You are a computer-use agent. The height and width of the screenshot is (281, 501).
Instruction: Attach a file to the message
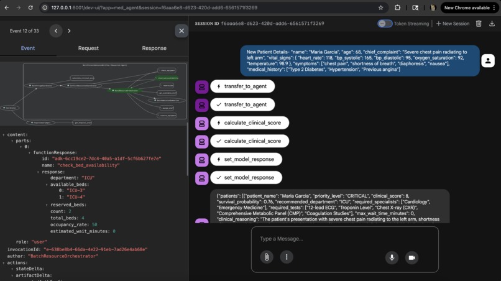pyautogui.click(x=267, y=257)
